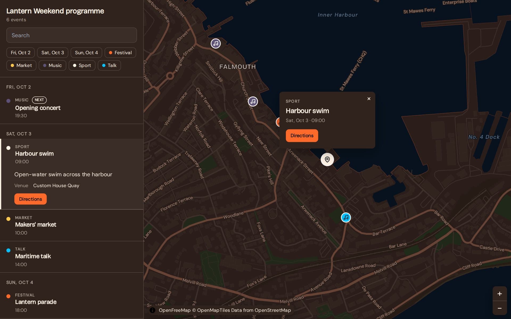Expand the Maritime talk event
The image size is (511, 319).
[x=72, y=257]
